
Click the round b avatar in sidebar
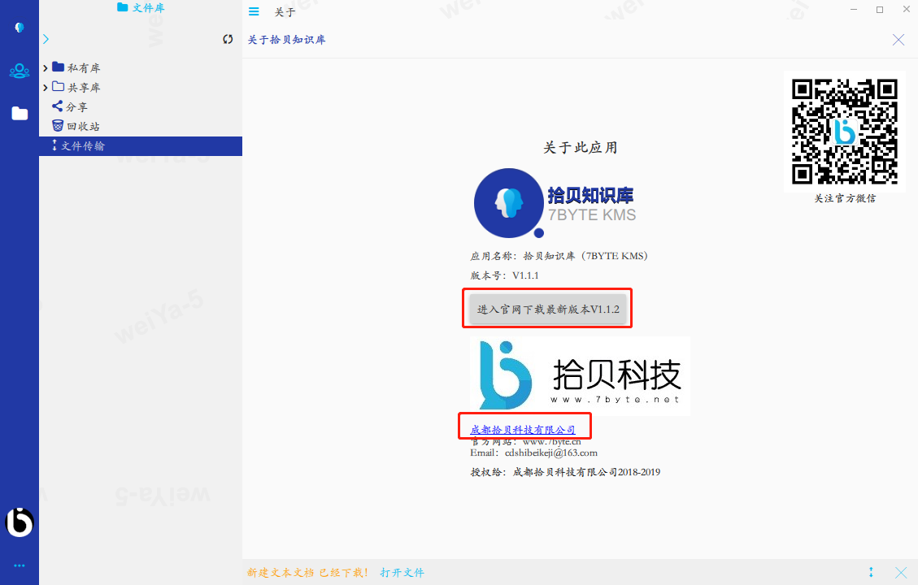point(20,522)
